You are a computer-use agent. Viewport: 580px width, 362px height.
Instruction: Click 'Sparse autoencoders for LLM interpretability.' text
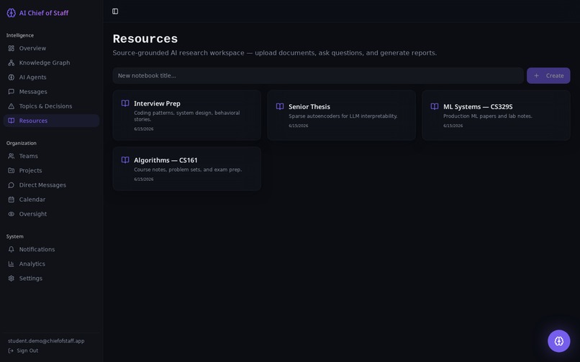click(x=343, y=116)
